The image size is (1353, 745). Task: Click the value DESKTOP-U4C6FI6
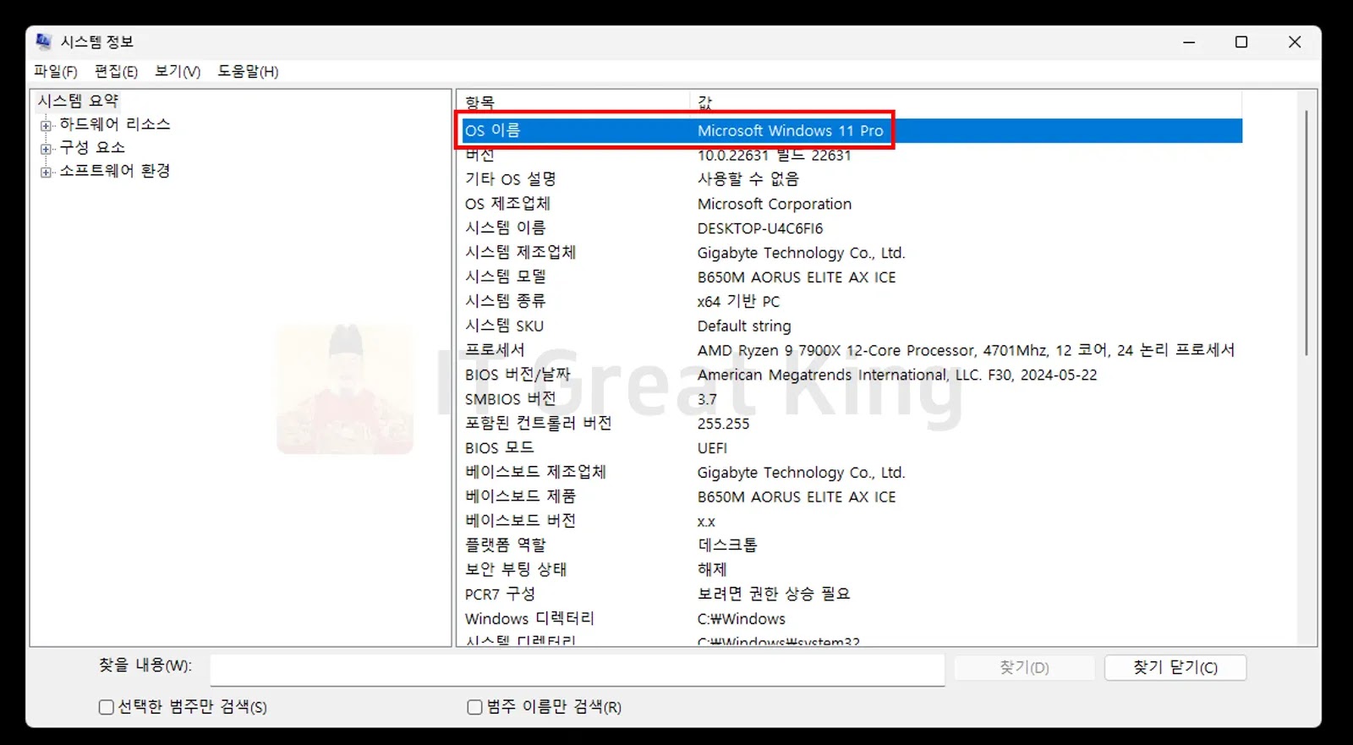(x=760, y=228)
